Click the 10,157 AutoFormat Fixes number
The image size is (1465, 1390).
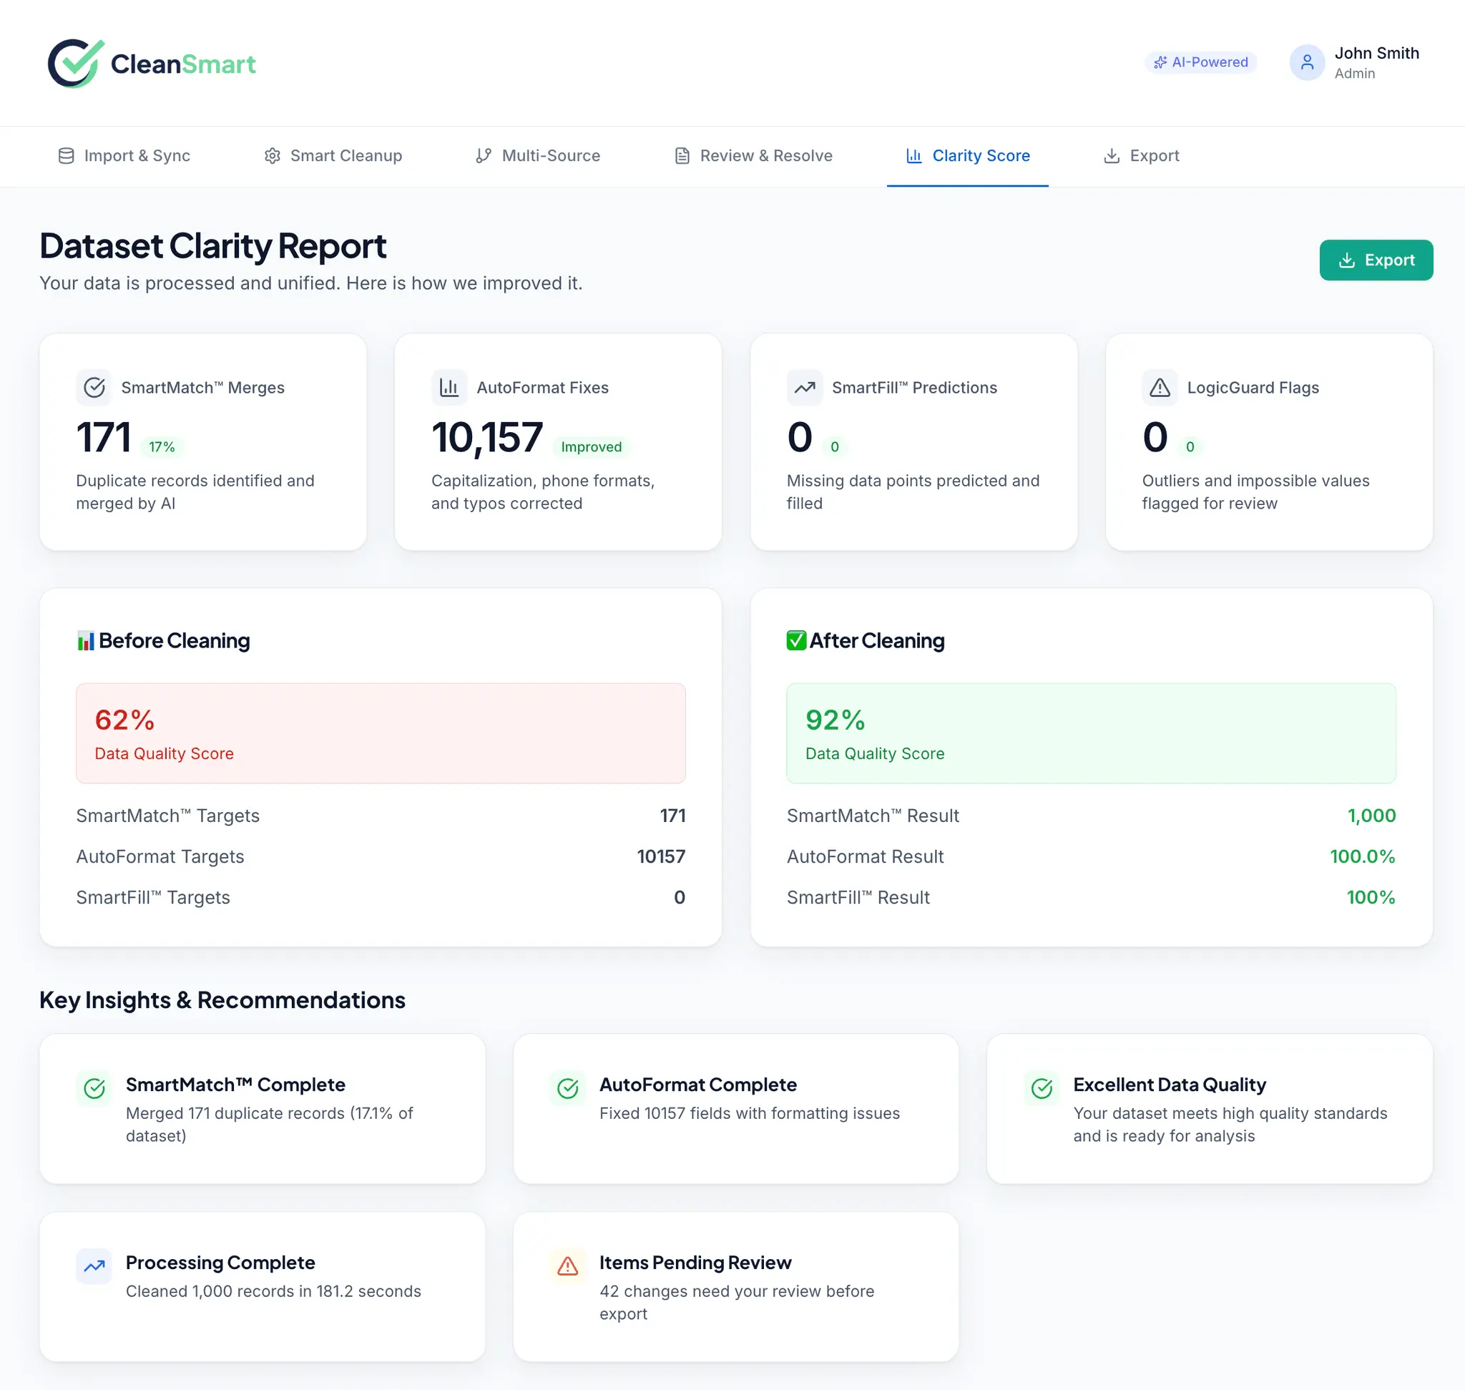click(x=487, y=437)
